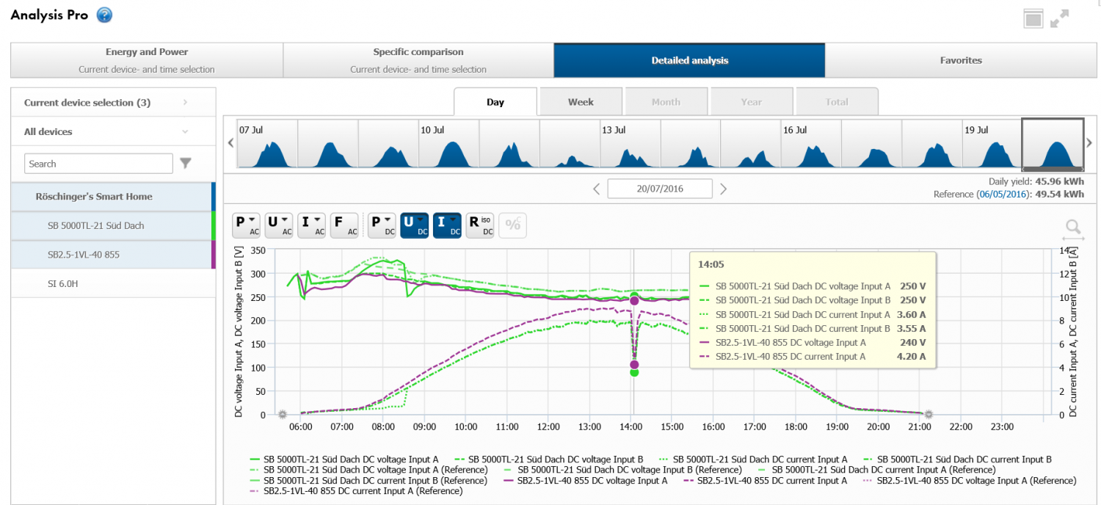Toggle off the I DC current button
This screenshot has width=1101, height=505.
447,225
